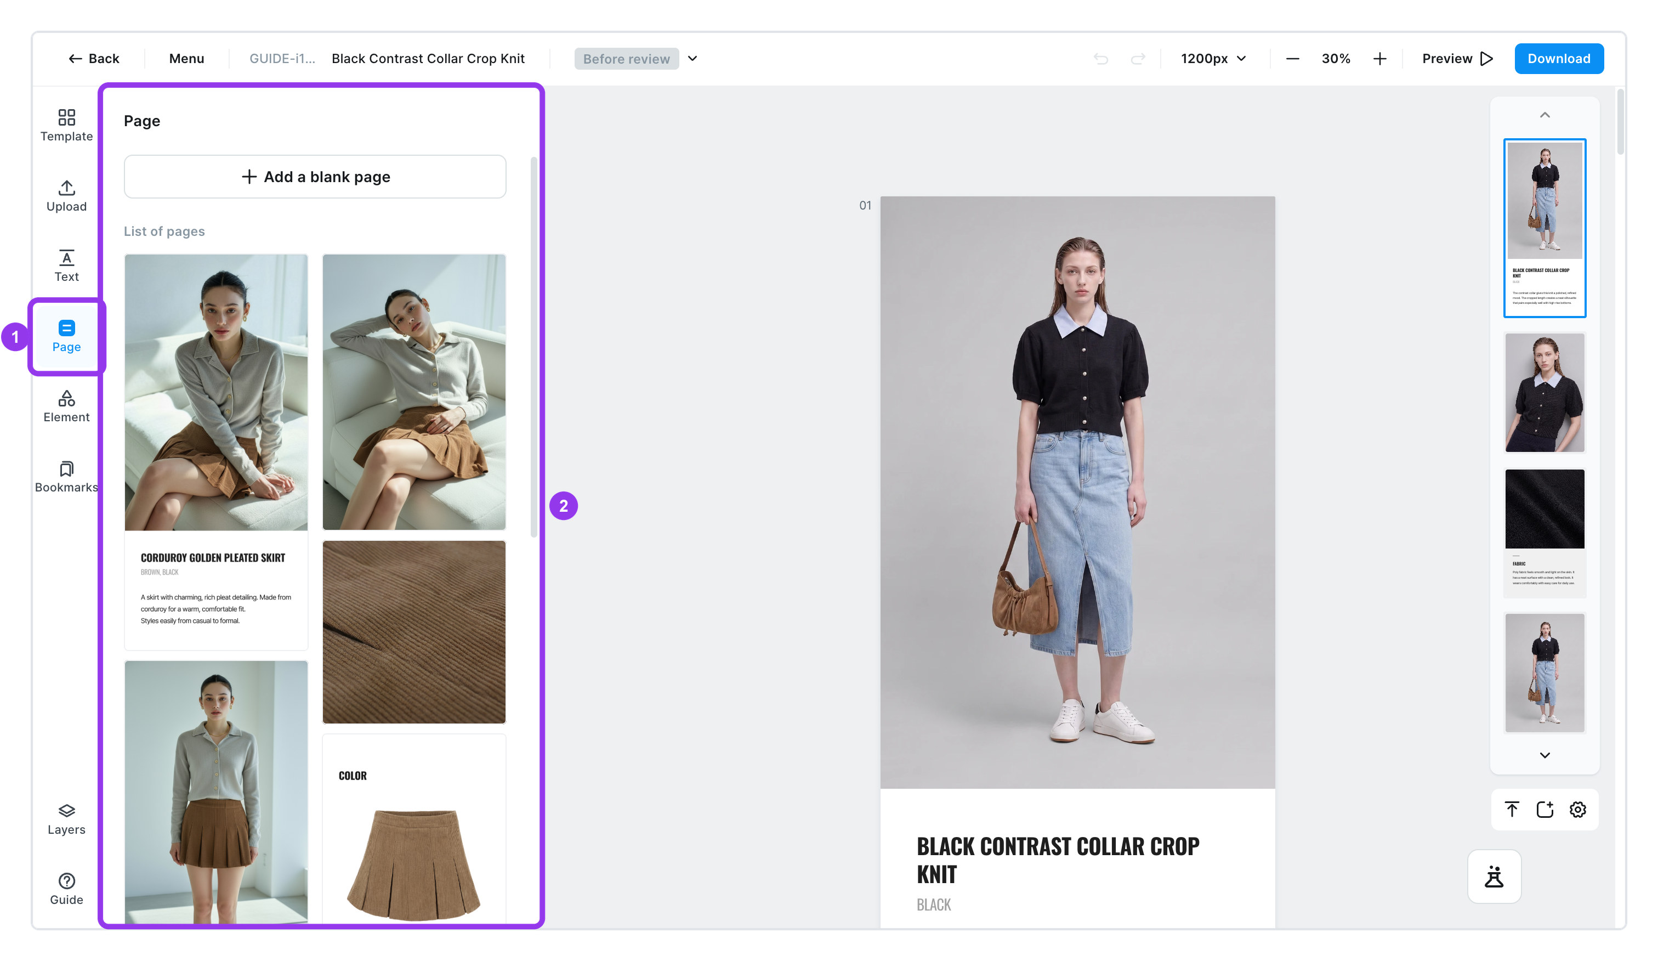Zoom out with the minus icon

1292,59
